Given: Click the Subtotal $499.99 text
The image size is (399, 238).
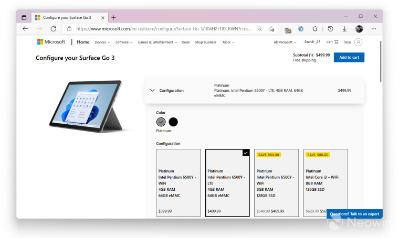Looking at the screenshot, I should [x=311, y=55].
